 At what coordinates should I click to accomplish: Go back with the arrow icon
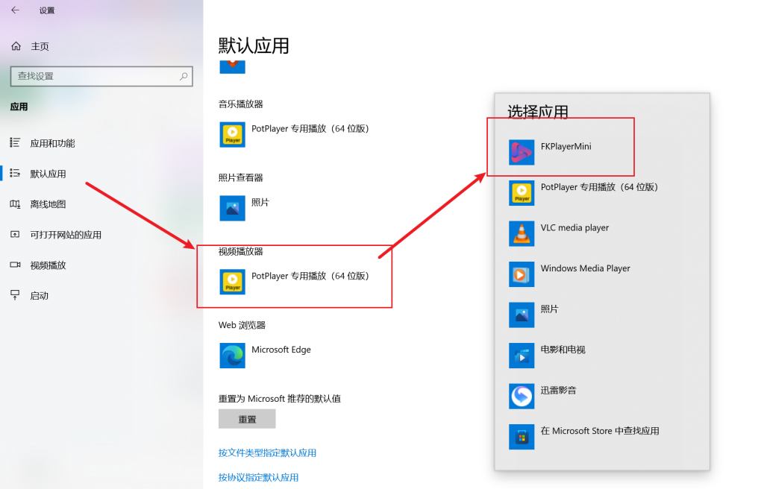coord(15,10)
